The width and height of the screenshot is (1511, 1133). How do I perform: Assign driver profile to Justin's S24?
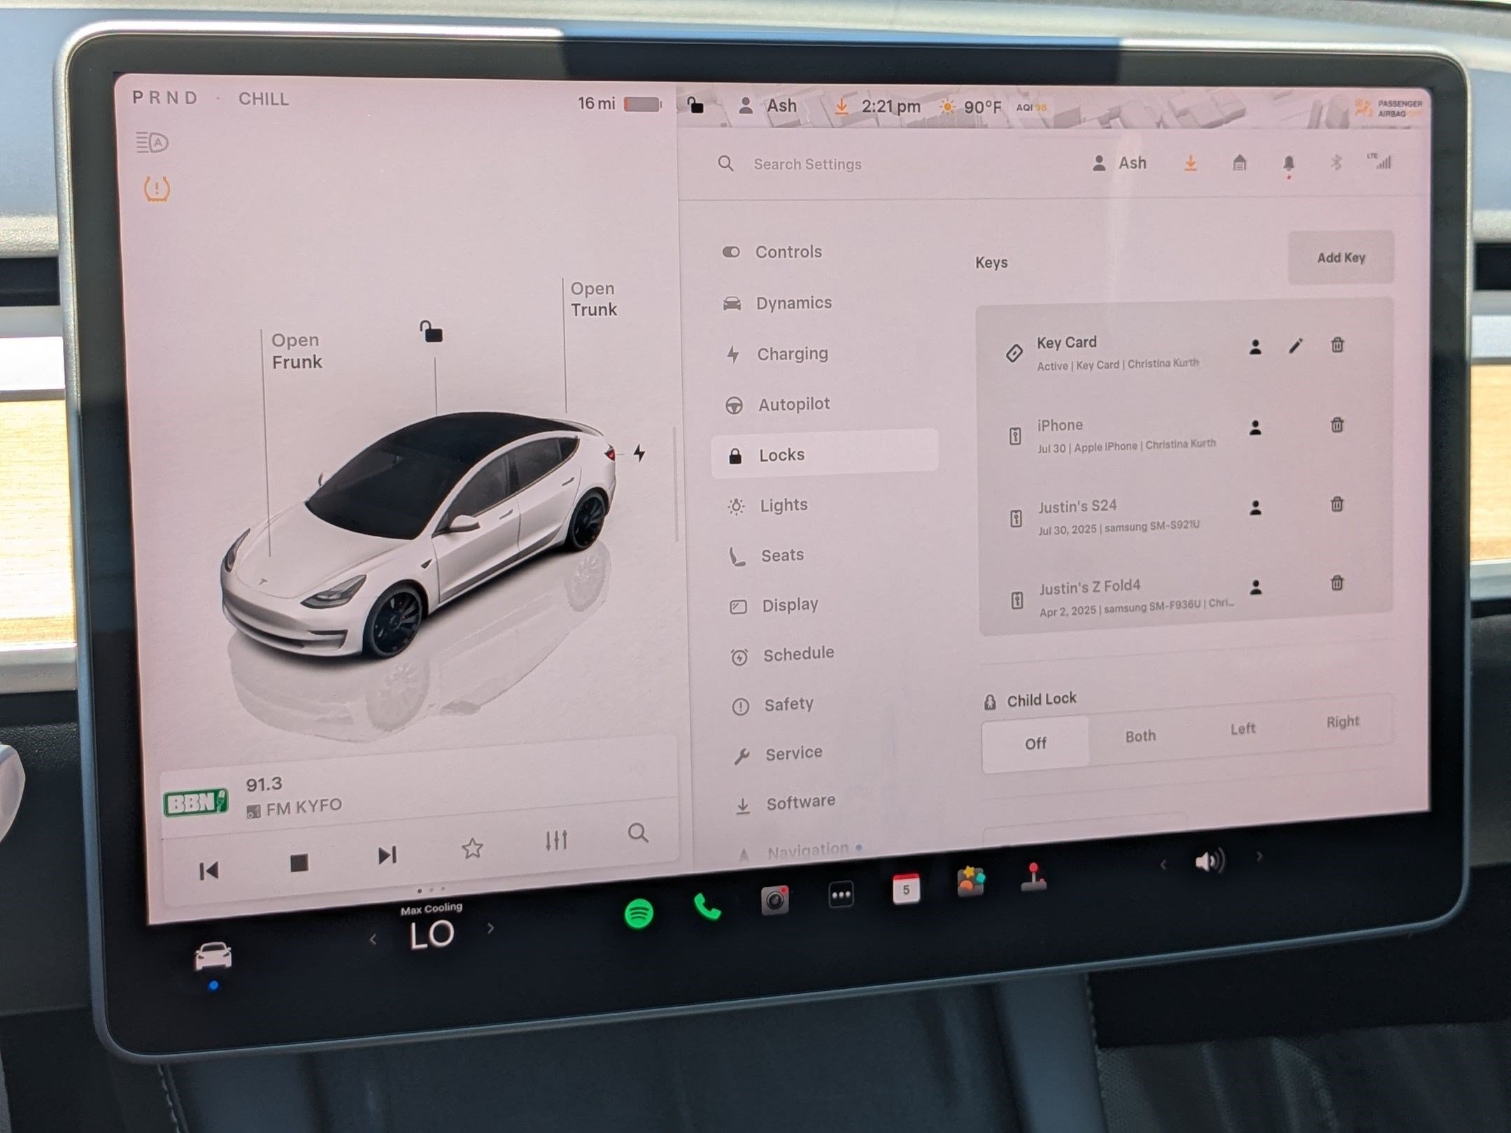[1256, 508]
